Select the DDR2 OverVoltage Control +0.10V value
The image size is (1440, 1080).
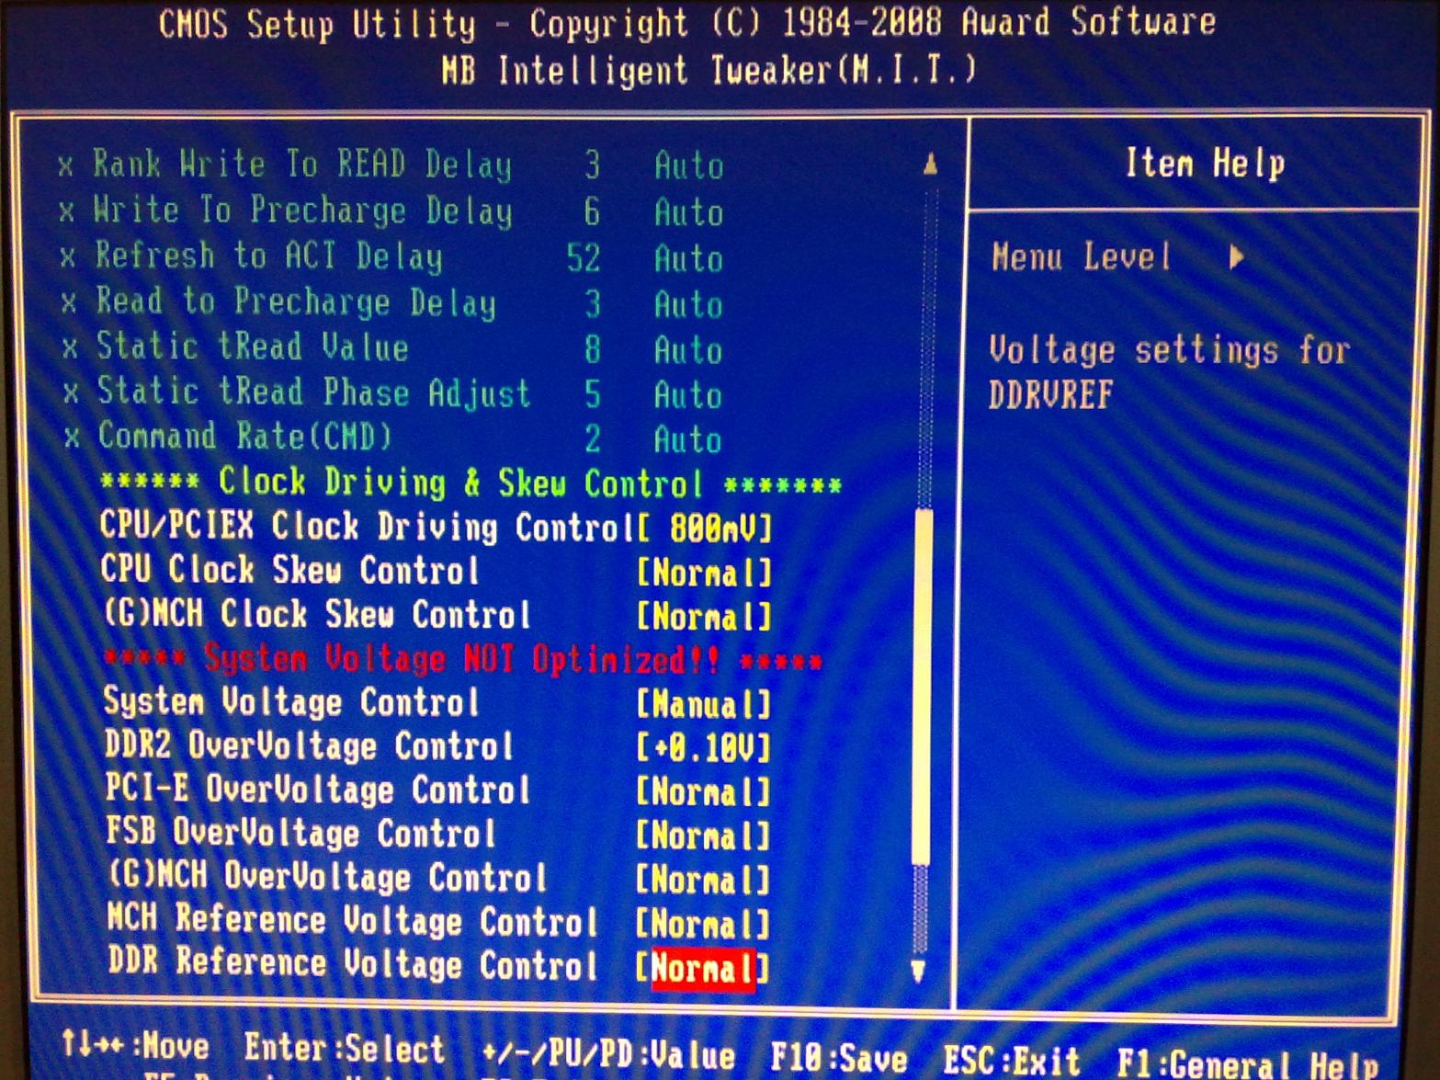705,748
